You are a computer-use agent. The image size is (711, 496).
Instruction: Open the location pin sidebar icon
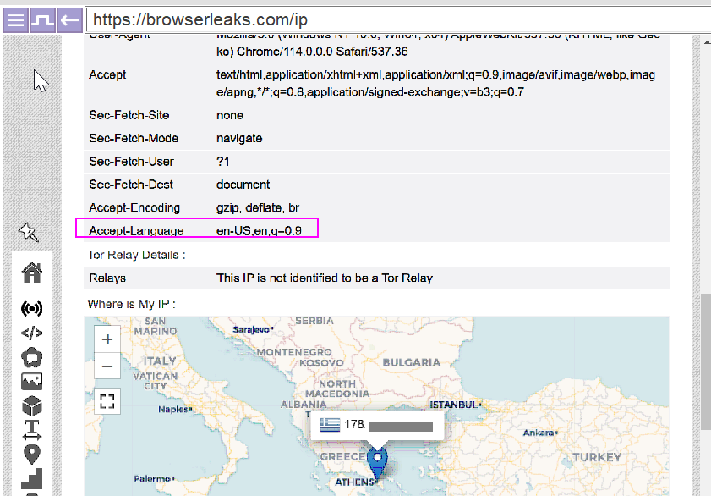coord(31,455)
